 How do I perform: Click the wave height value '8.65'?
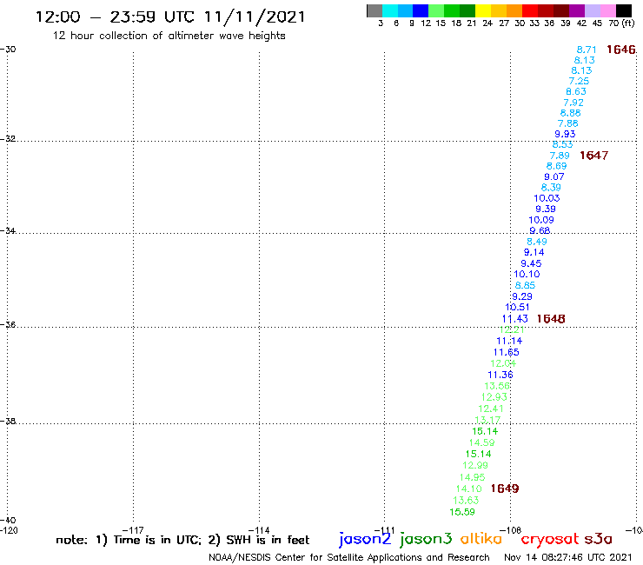(525, 285)
